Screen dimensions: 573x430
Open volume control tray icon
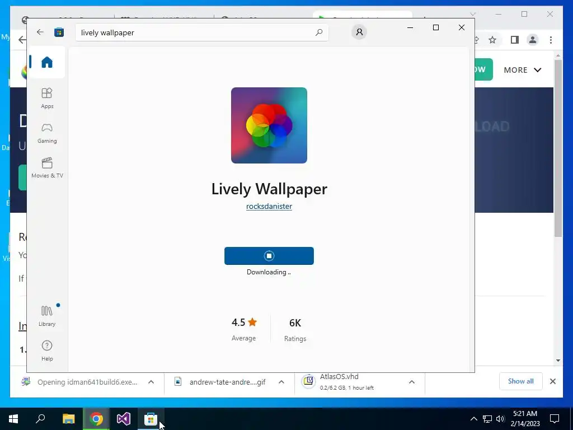point(500,419)
